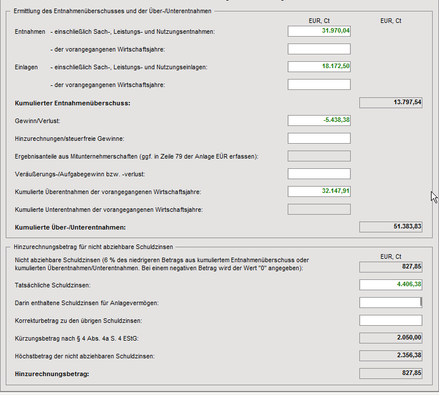Screen dimensions: 439x395
Task: Focus the Korrekturbetrag zu übrigen Schuldzinsen field
Action: click(390, 320)
